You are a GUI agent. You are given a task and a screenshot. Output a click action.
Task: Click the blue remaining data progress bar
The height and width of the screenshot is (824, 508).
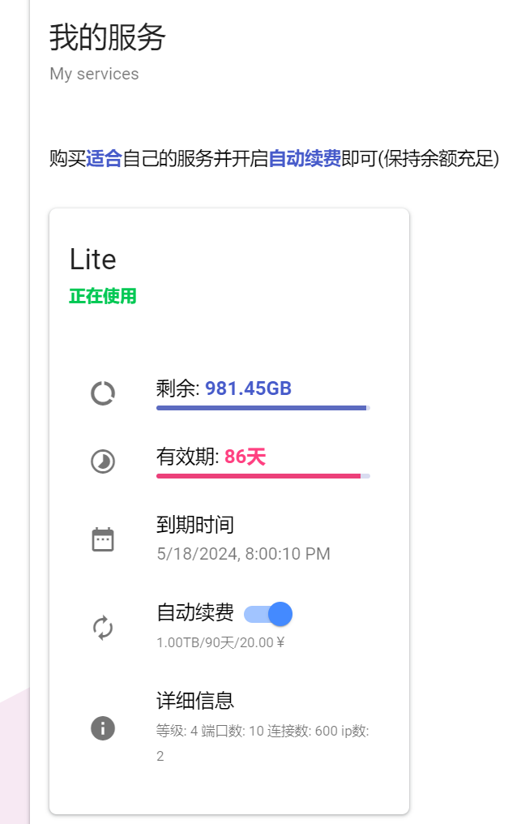[262, 408]
